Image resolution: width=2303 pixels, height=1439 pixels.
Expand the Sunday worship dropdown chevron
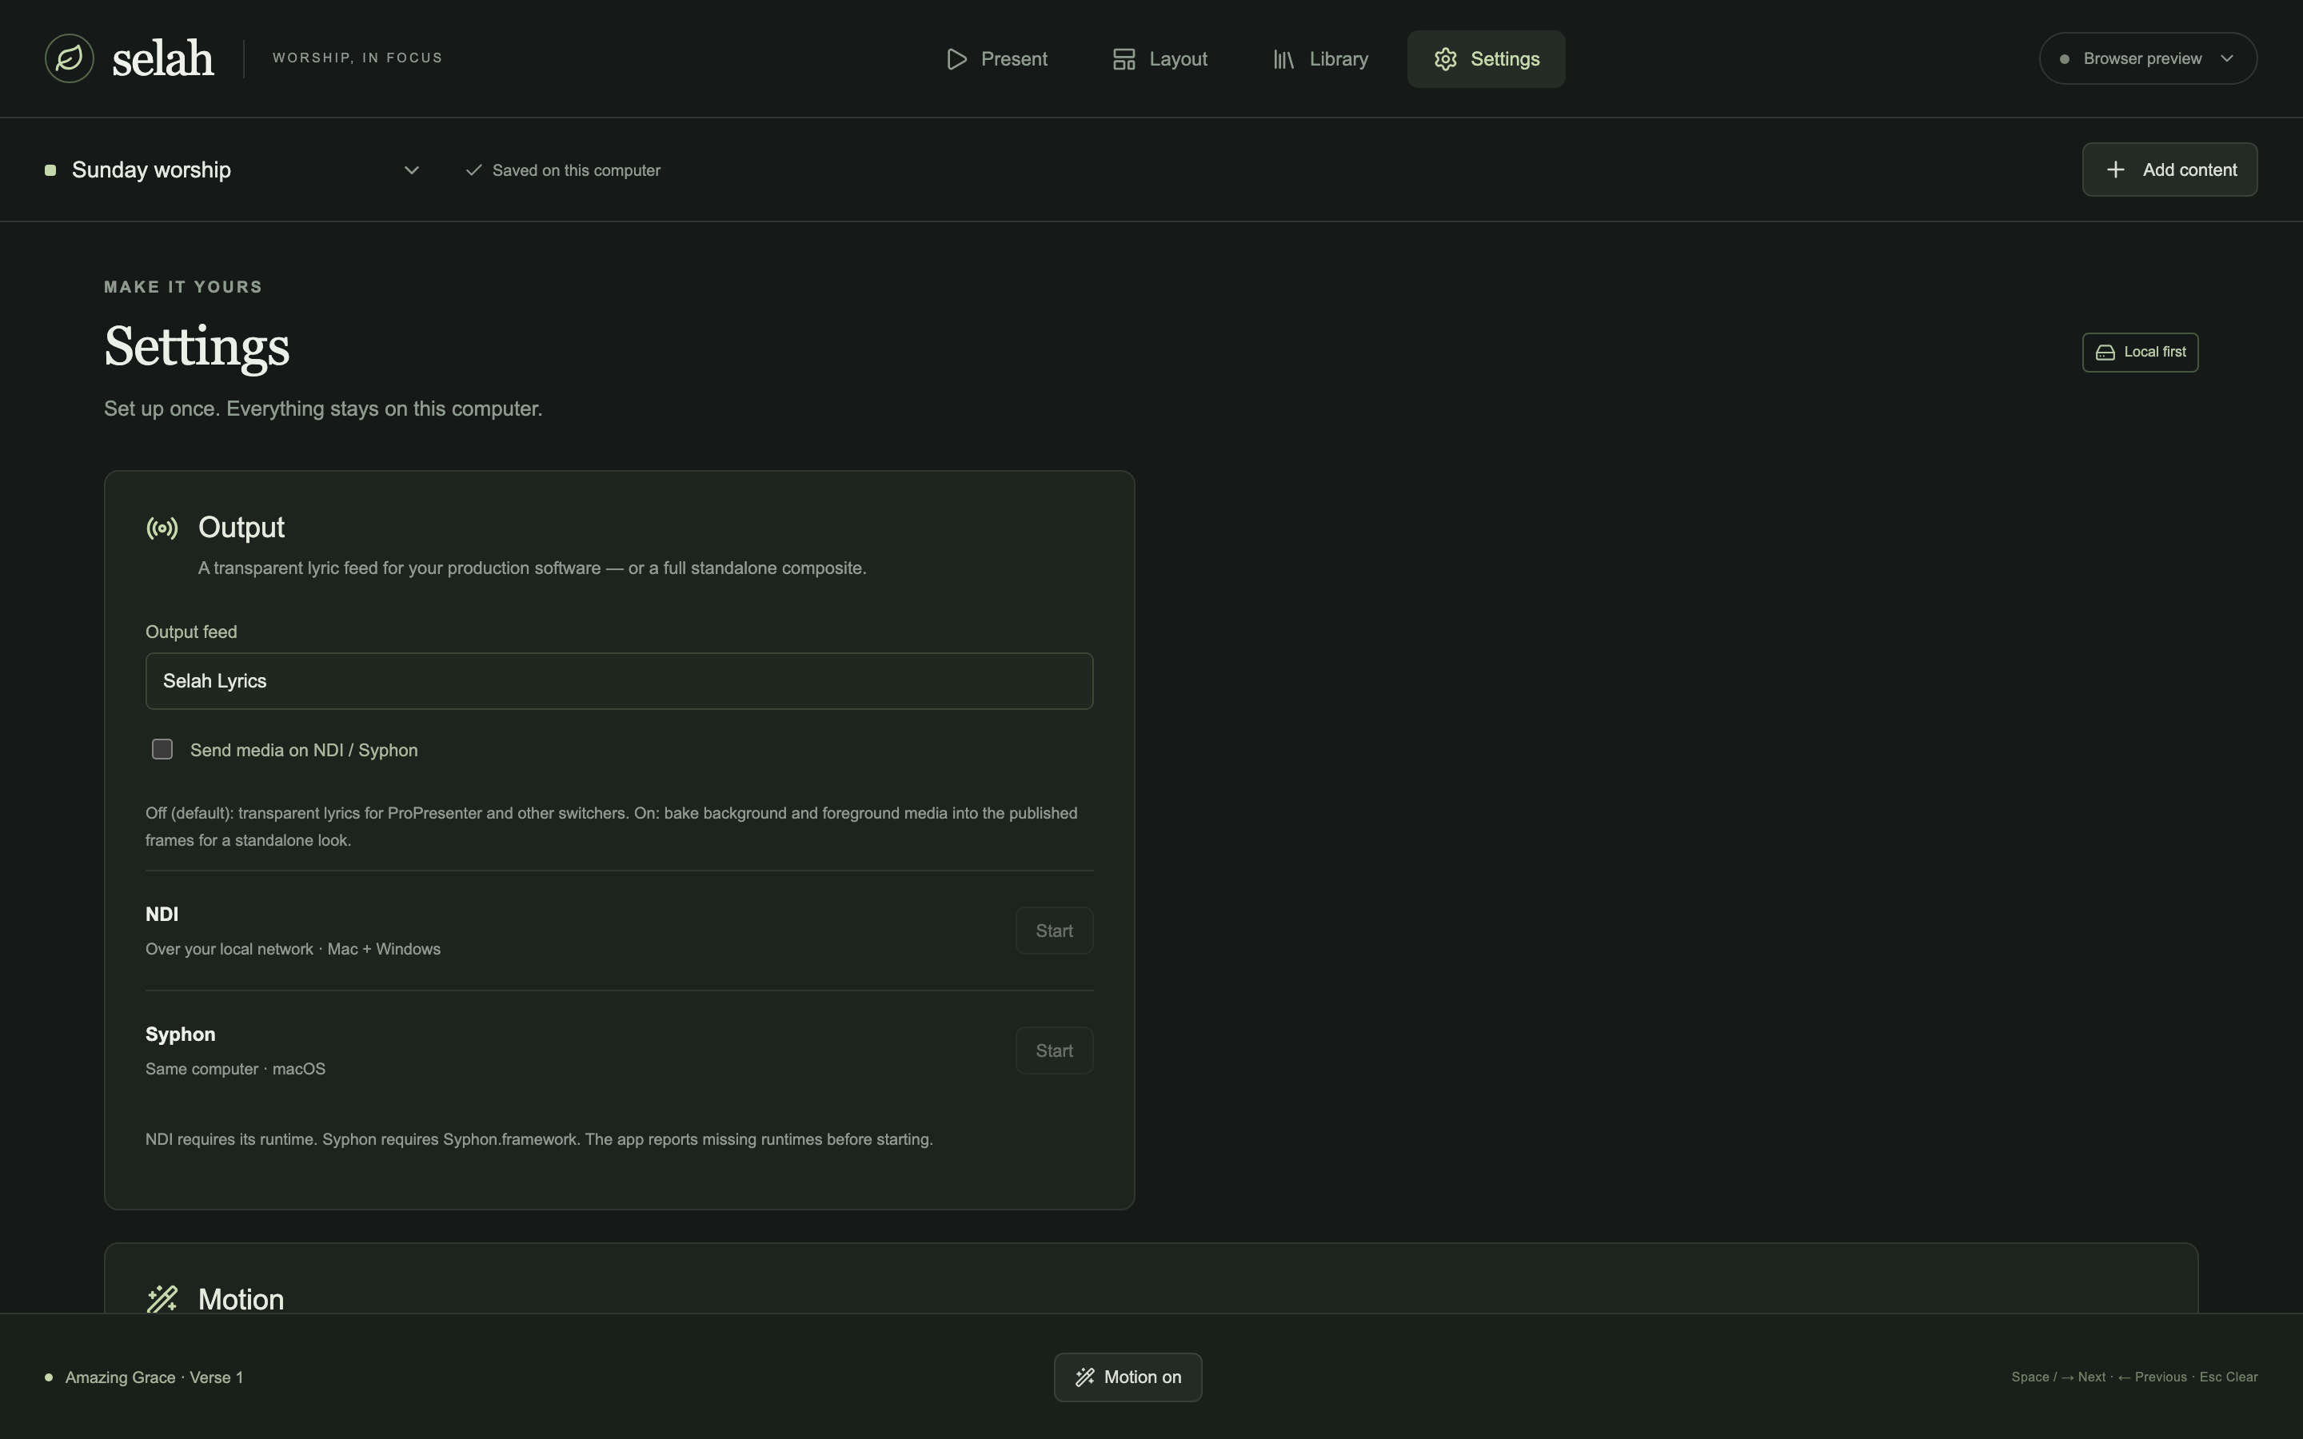411,170
